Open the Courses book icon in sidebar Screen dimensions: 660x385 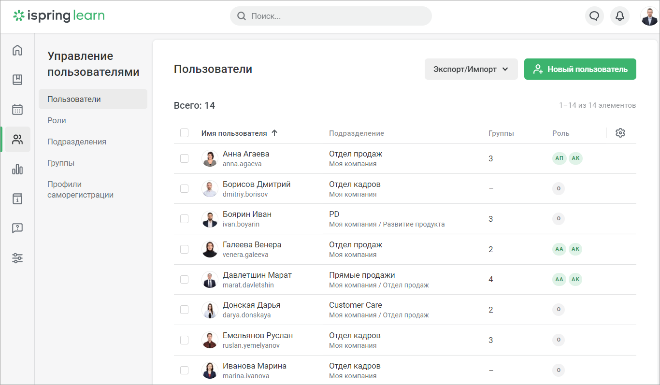click(17, 80)
